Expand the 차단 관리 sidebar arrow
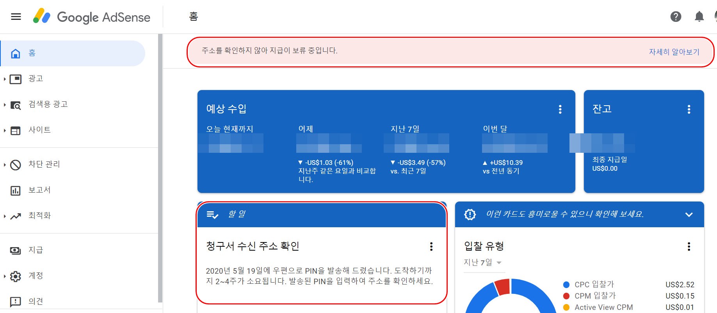717x313 pixels. pyautogui.click(x=5, y=165)
